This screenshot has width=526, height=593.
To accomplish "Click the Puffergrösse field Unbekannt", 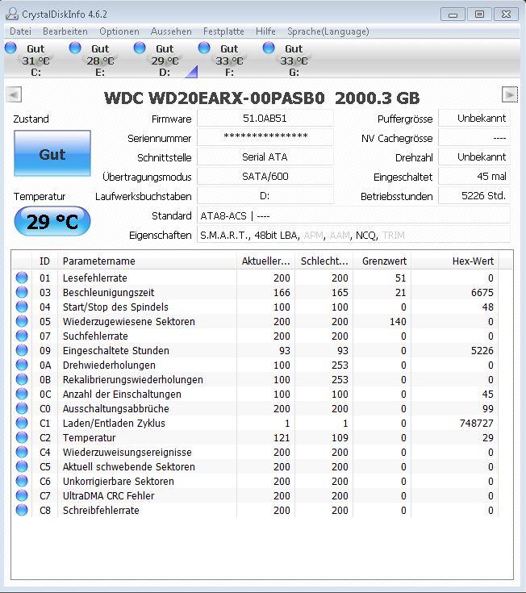I will [474, 119].
